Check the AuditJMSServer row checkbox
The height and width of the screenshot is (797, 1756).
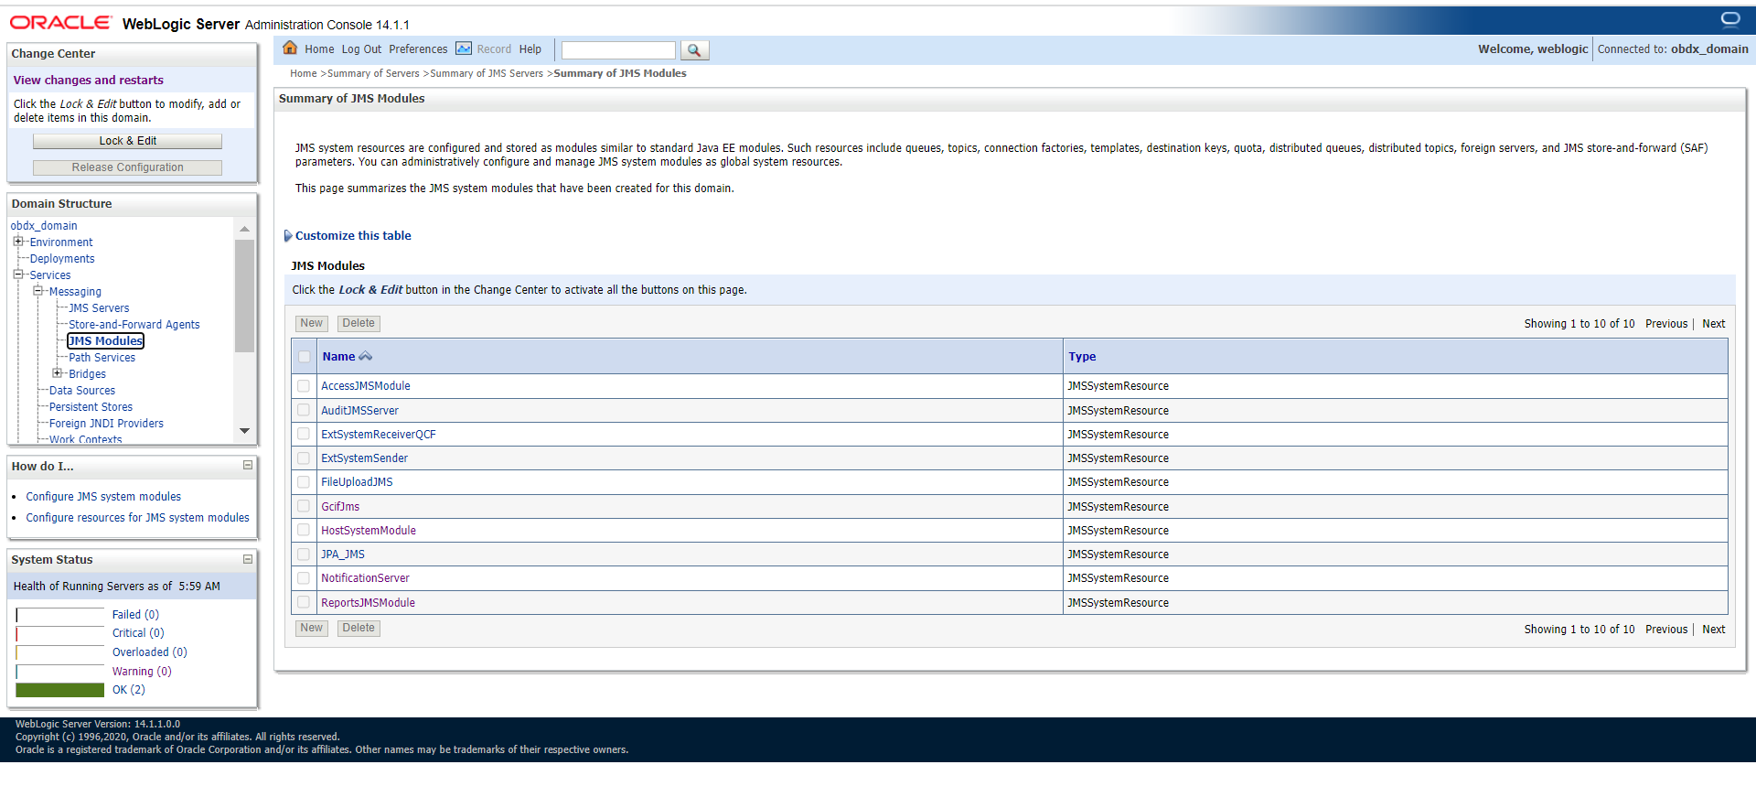point(304,410)
